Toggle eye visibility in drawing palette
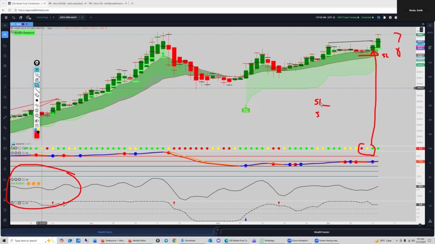 (x=37, y=70)
